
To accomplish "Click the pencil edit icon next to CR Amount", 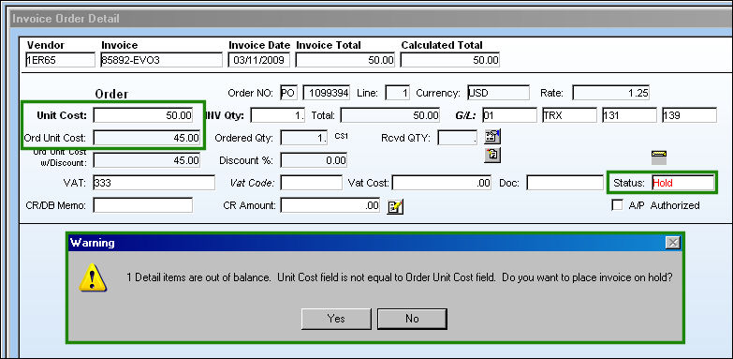I will (395, 206).
